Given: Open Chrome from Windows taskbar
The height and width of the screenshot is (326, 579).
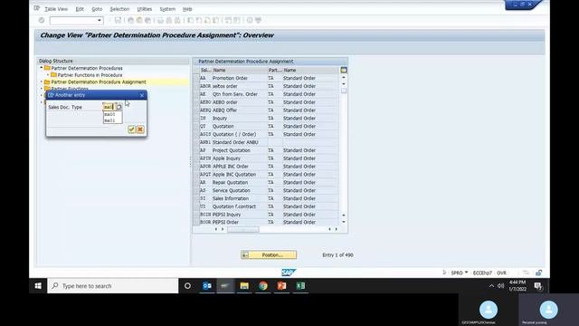Looking at the screenshot, I should (x=263, y=286).
